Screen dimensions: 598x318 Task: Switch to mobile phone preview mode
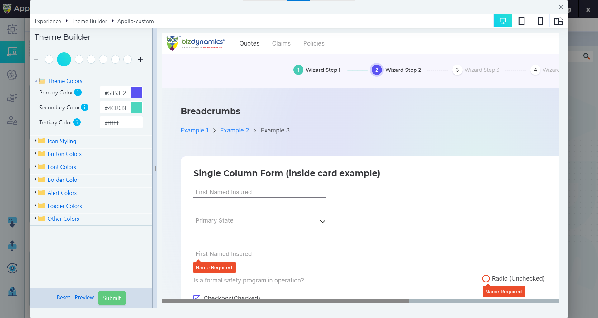(x=540, y=21)
